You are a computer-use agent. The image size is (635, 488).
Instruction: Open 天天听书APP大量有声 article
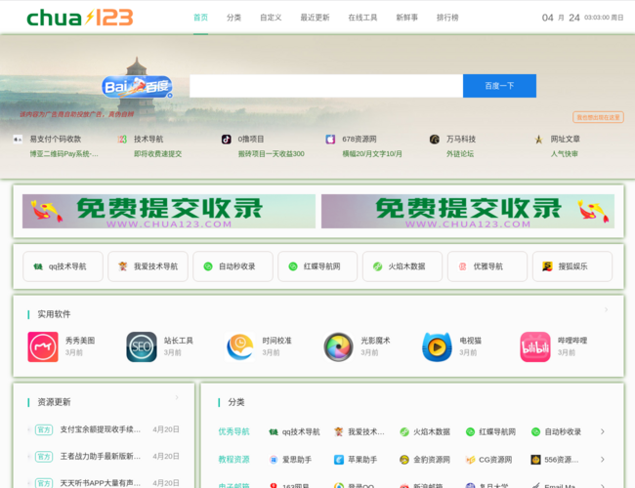pos(100,483)
